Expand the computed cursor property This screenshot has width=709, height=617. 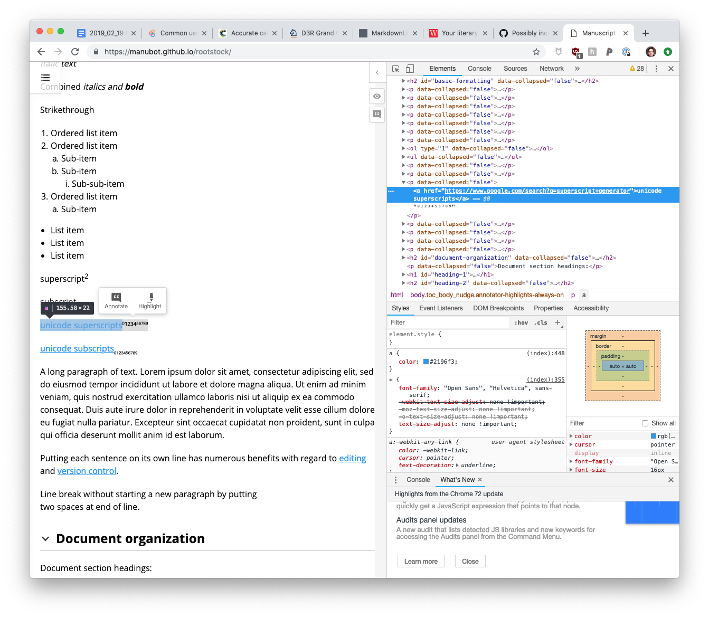571,444
